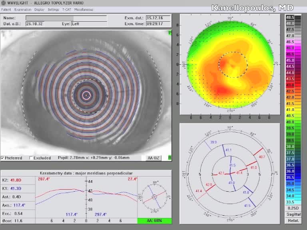The width and height of the screenshot is (307, 230).
Task: Click the WaveLight application icon in title bar
Action: click(3, 3)
